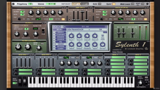Toggle the Mono Legato button
The height and width of the screenshot is (90, 160).
pyautogui.click(x=146, y=77)
